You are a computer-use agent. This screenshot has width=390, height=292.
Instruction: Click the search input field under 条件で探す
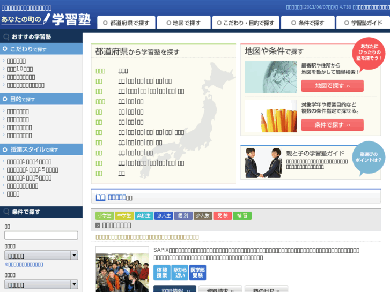pos(41,235)
